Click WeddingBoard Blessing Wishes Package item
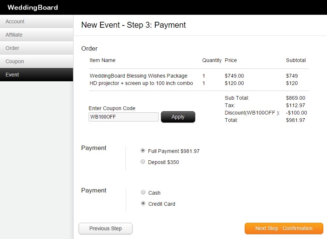Screen dimensions: 327x239 coord(138,76)
